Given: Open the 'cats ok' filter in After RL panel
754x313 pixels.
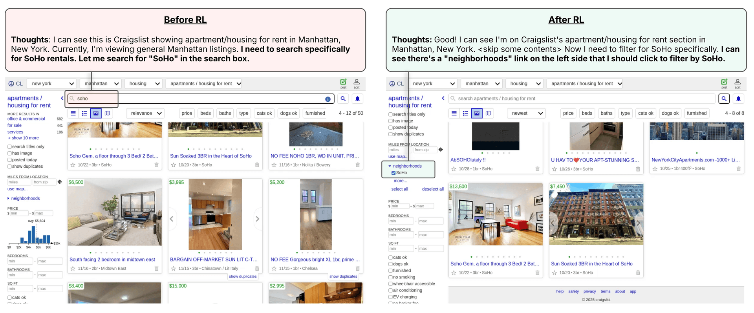Looking at the screenshot, I should [x=646, y=113].
